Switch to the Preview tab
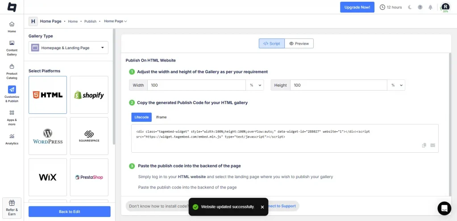 pos(299,43)
